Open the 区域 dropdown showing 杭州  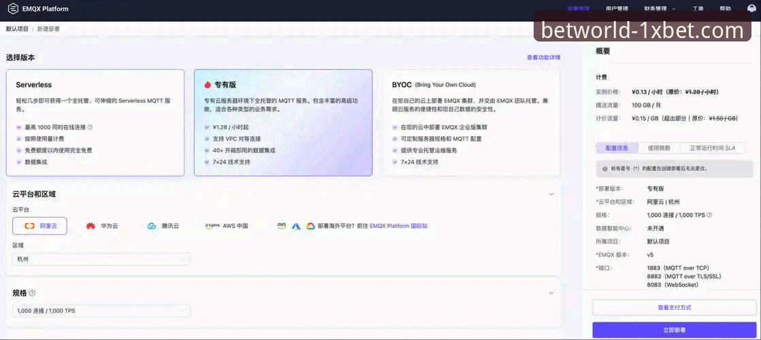point(101,260)
